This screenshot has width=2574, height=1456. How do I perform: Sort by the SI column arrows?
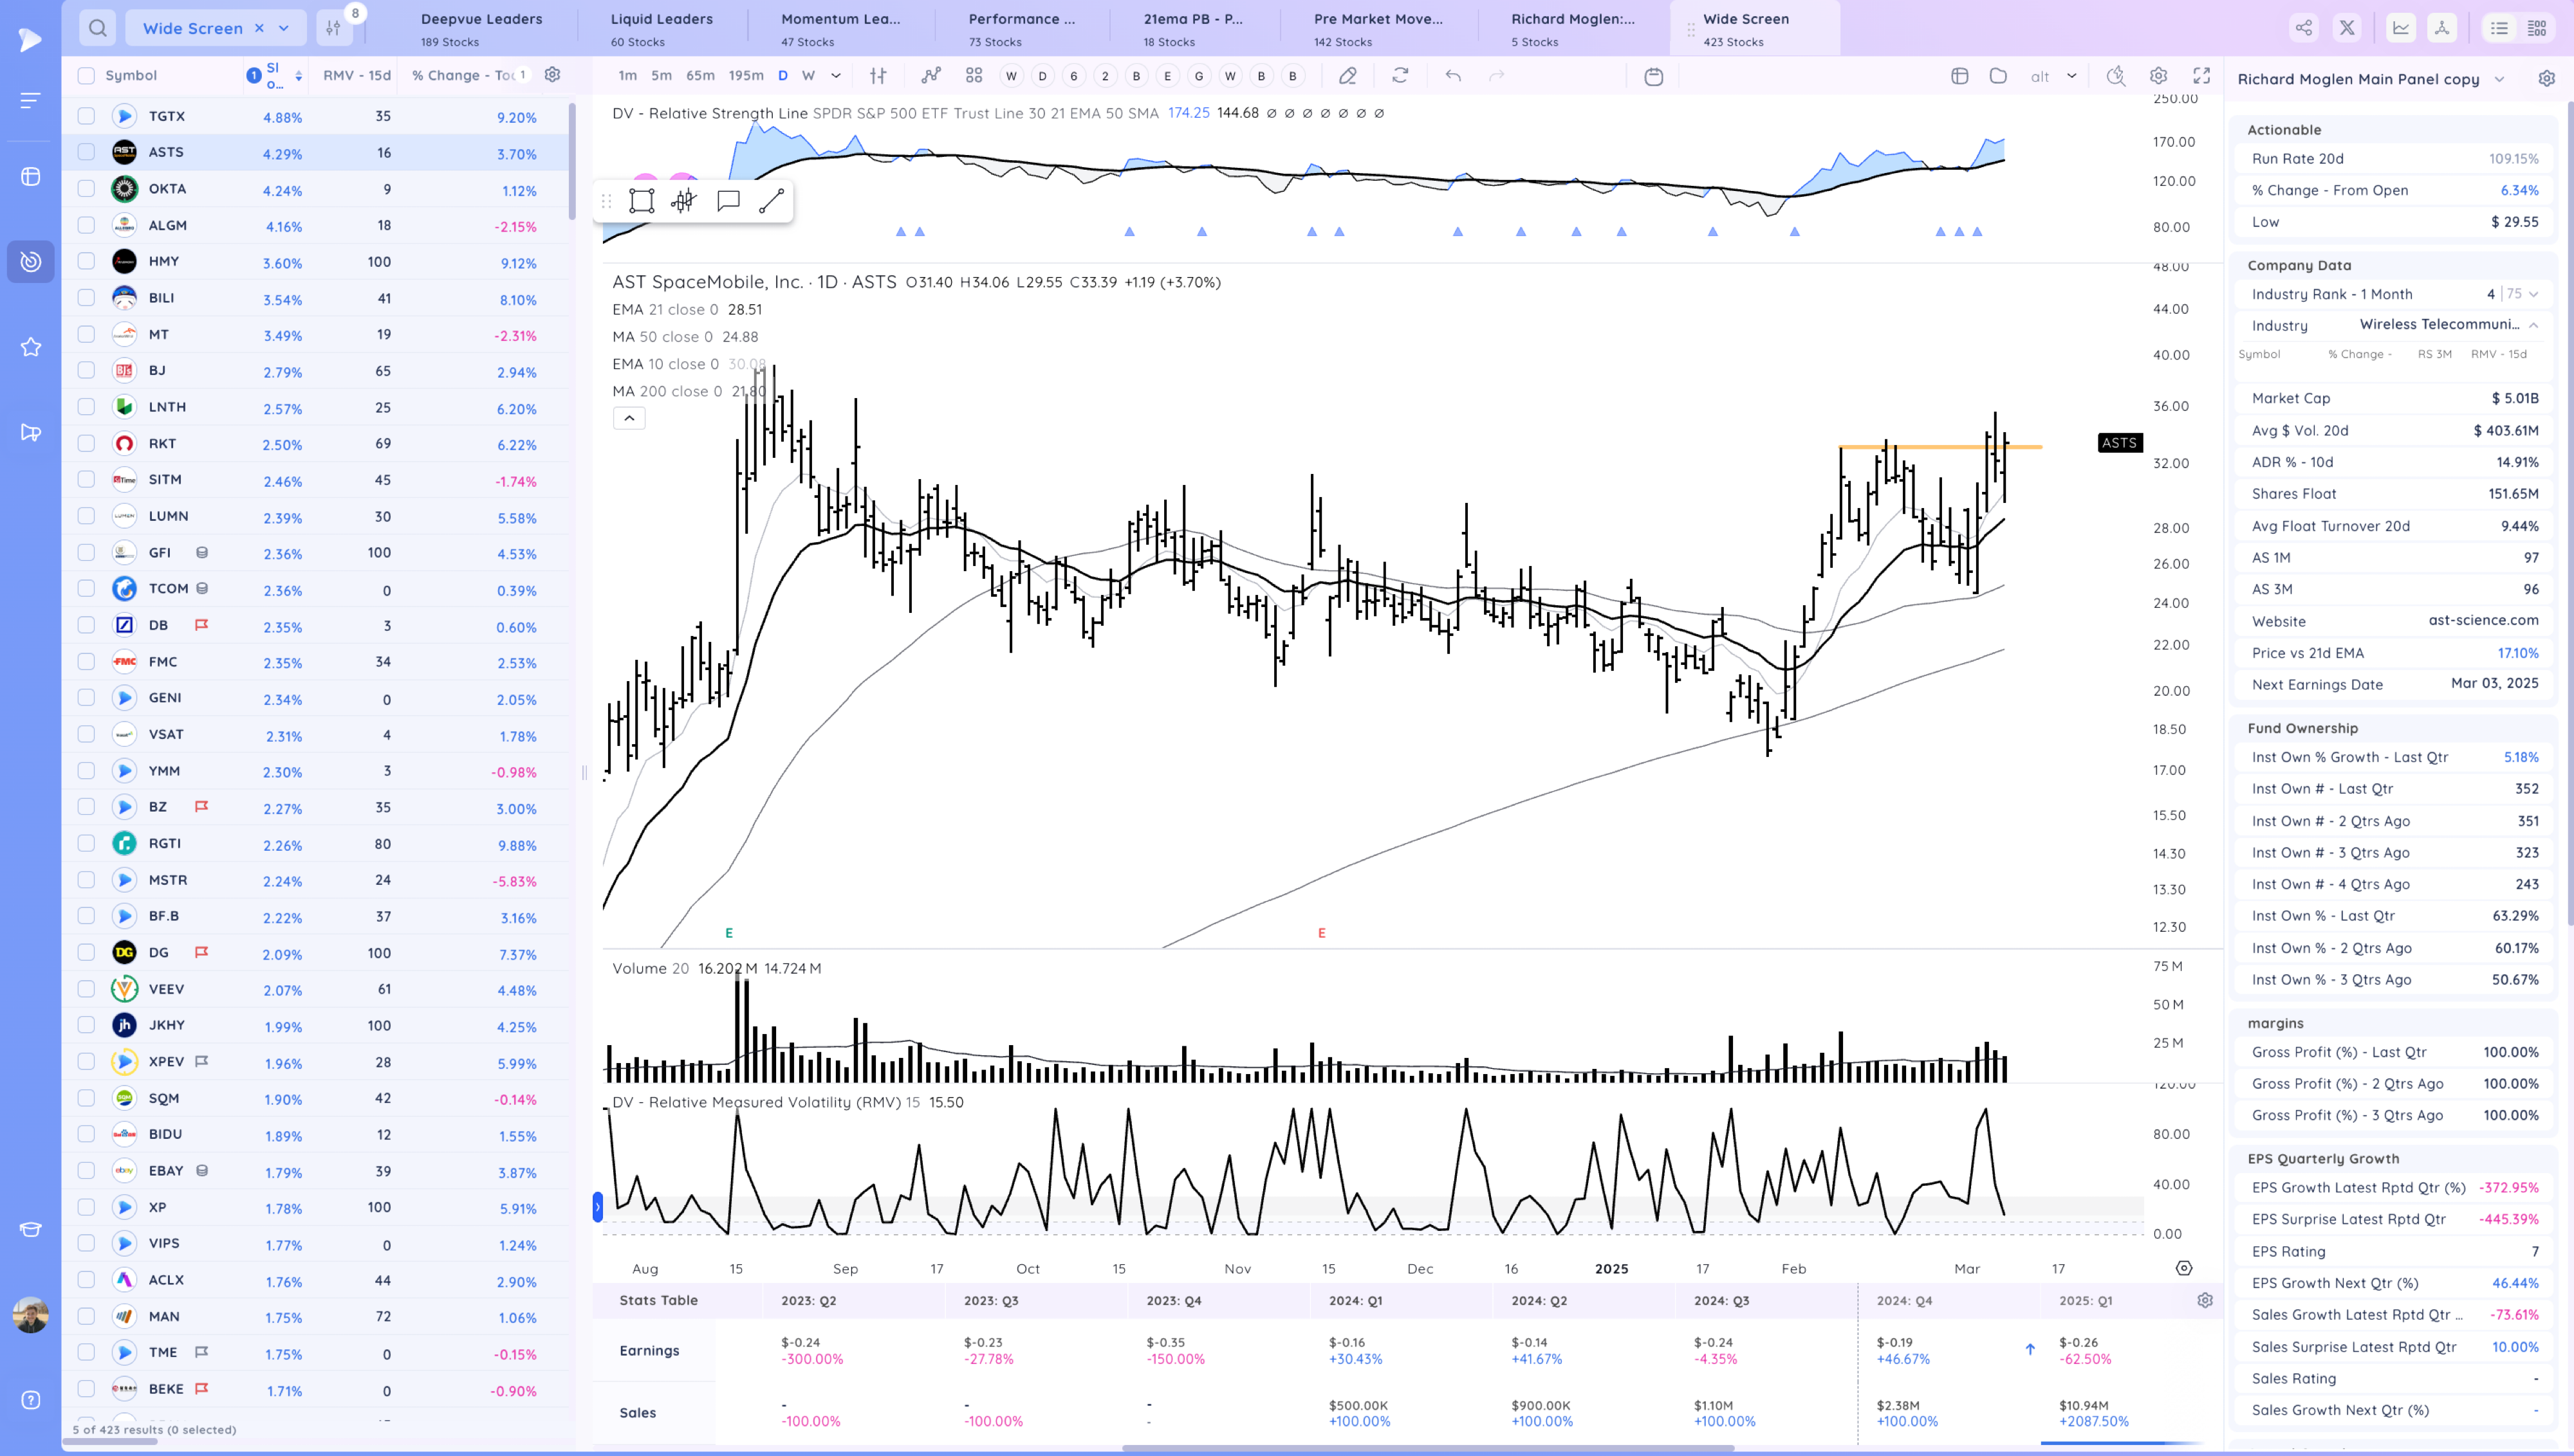pyautogui.click(x=298, y=75)
